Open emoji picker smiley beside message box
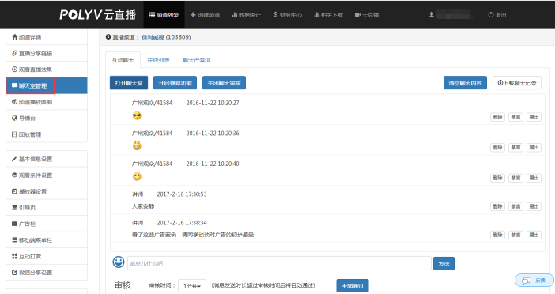 (119, 262)
